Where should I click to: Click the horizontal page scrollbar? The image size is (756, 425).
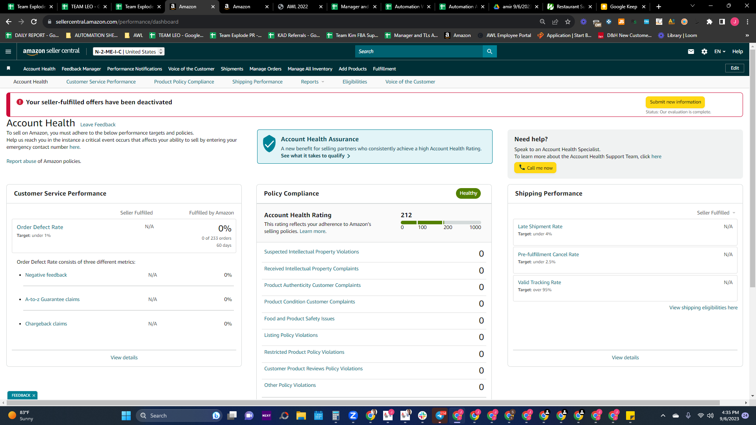(362, 403)
